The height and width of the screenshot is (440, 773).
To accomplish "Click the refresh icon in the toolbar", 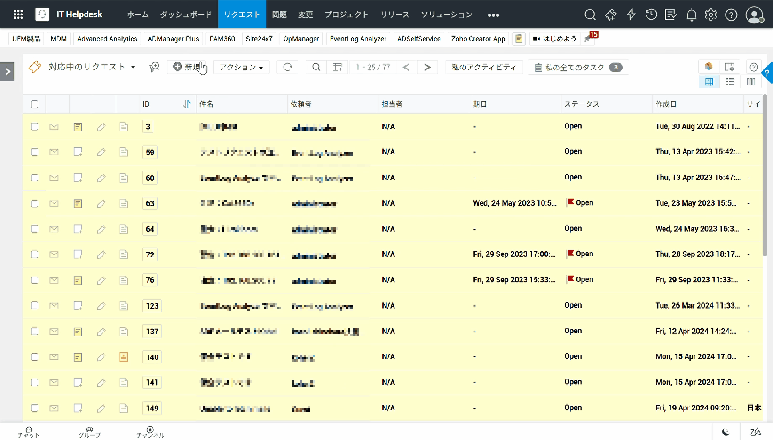I will pyautogui.click(x=287, y=67).
